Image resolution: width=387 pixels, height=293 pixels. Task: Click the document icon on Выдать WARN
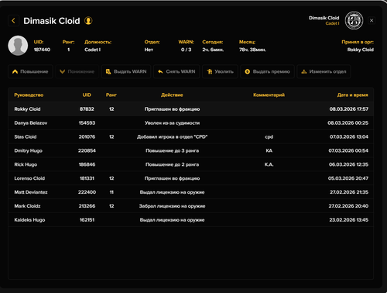coord(108,71)
